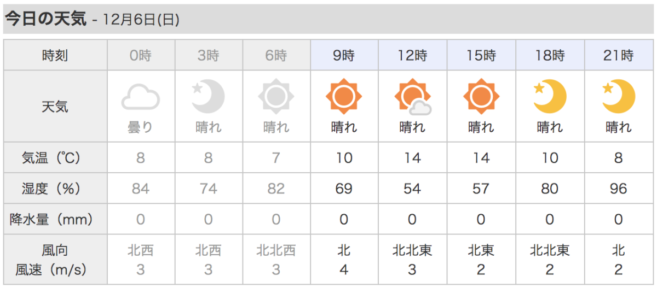657x288 pixels.
Task: Click the temperature 14 at 15時
Action: (x=481, y=158)
